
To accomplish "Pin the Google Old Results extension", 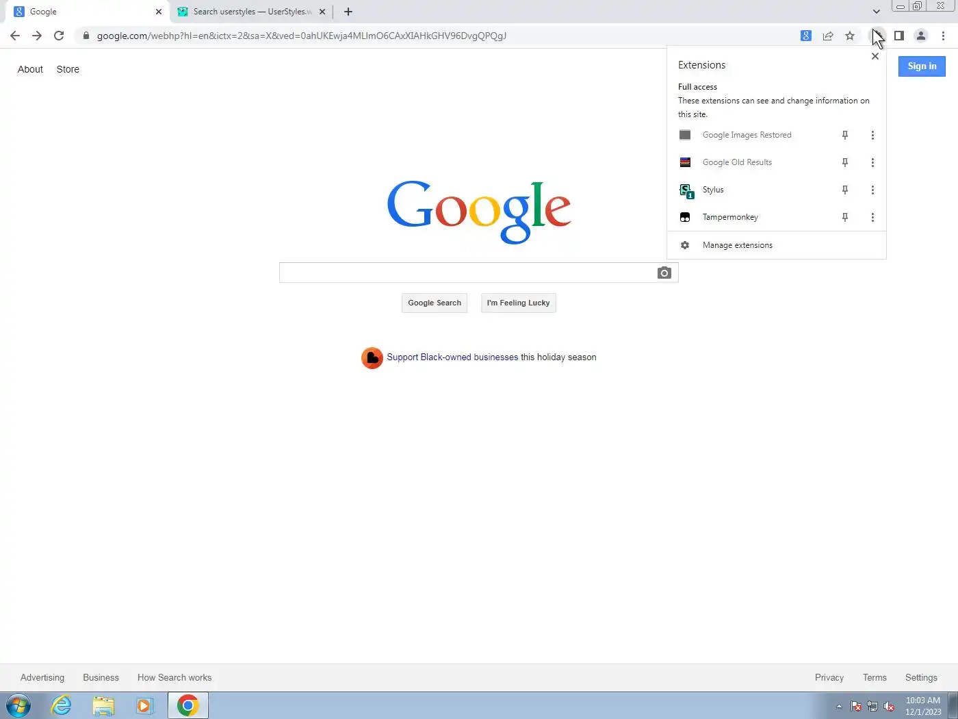I will tap(845, 162).
